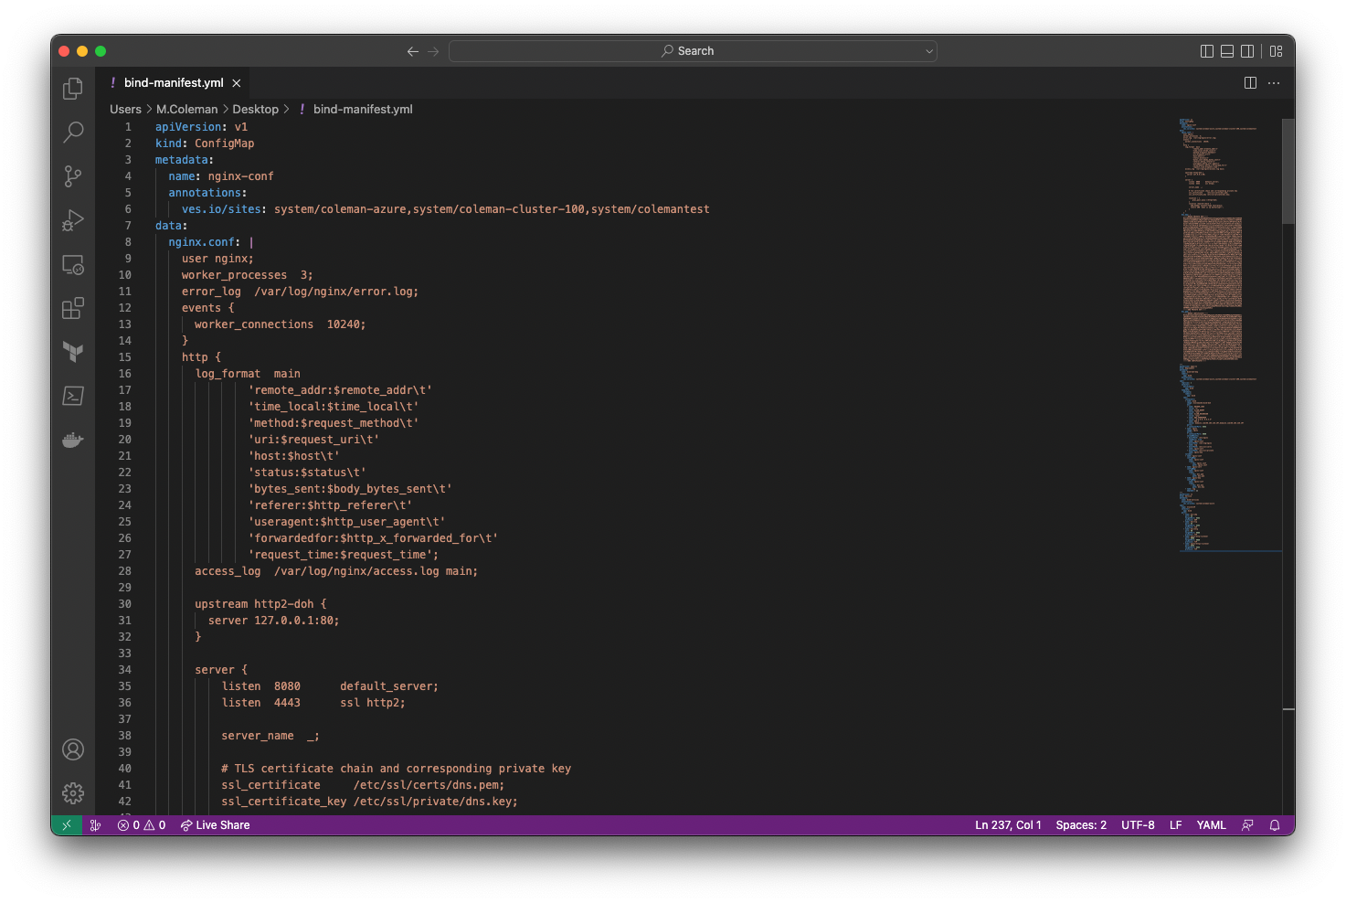The height and width of the screenshot is (903, 1346).
Task: Click the vertical scrollbar thumb in editor
Action: click(x=1288, y=171)
